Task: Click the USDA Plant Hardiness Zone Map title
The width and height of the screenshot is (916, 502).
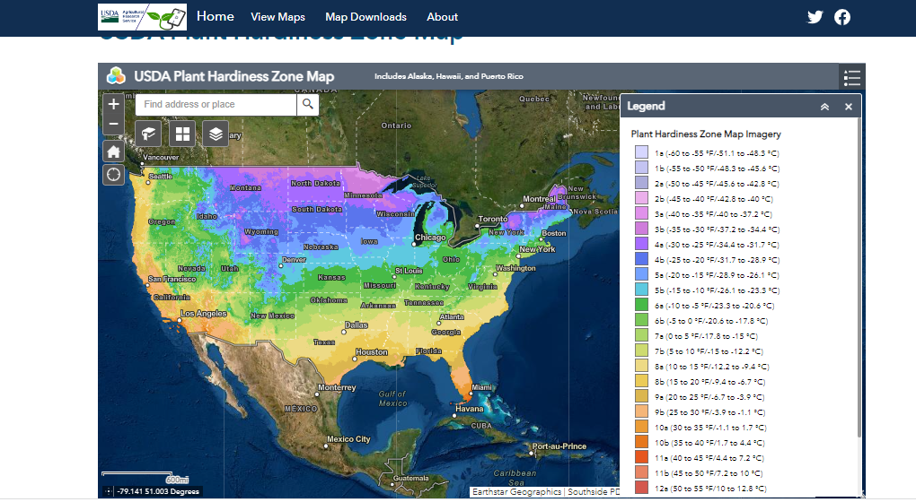Action: pos(234,76)
